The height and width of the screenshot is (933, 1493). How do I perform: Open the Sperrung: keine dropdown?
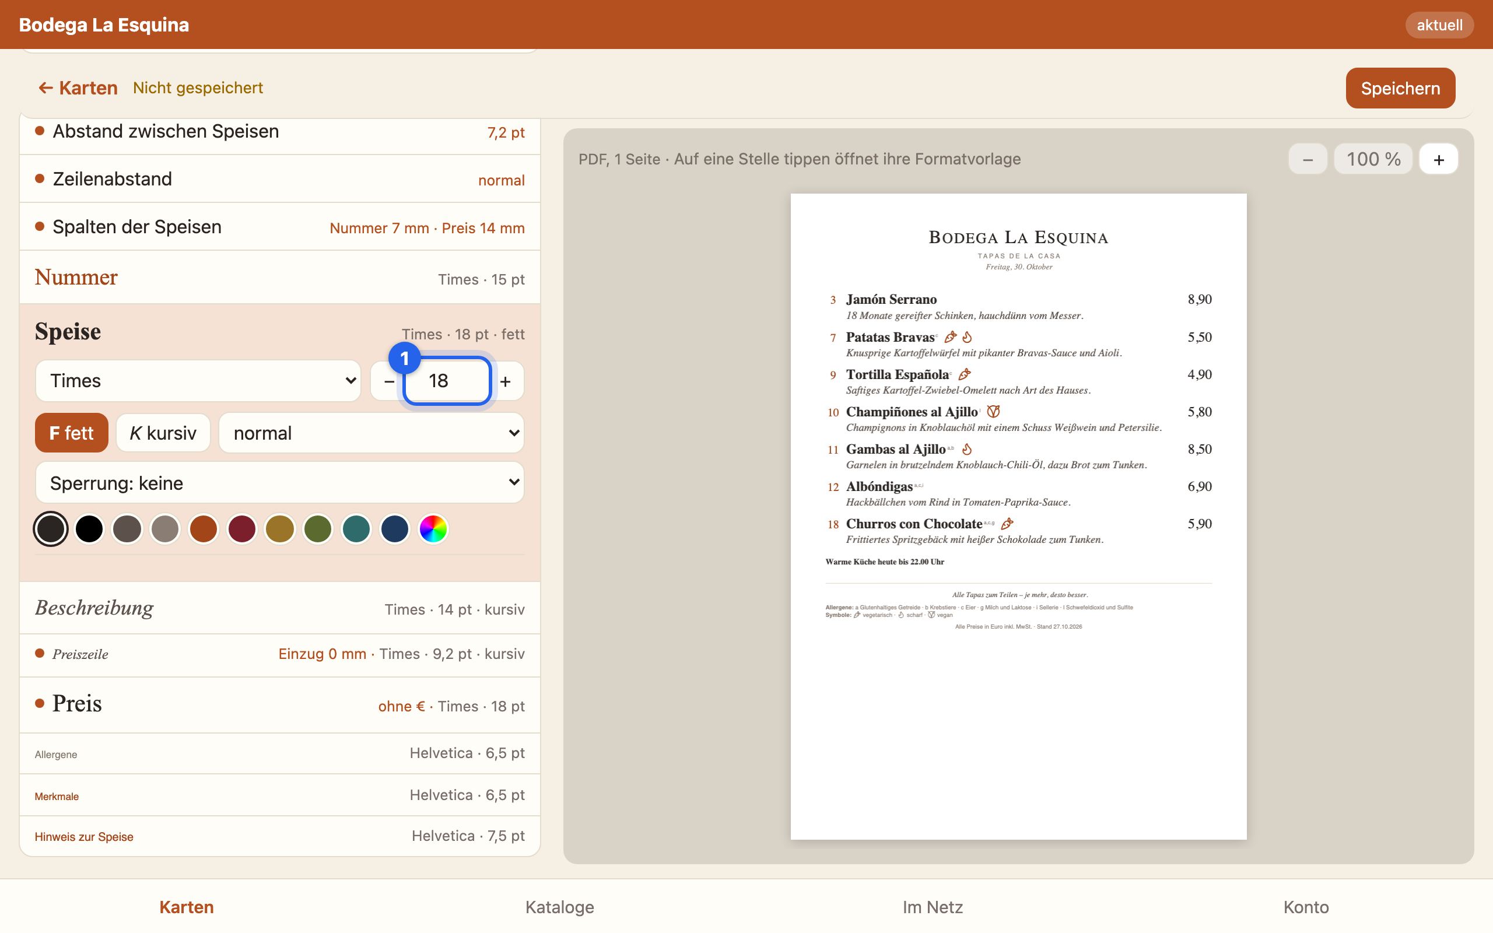[x=279, y=483]
